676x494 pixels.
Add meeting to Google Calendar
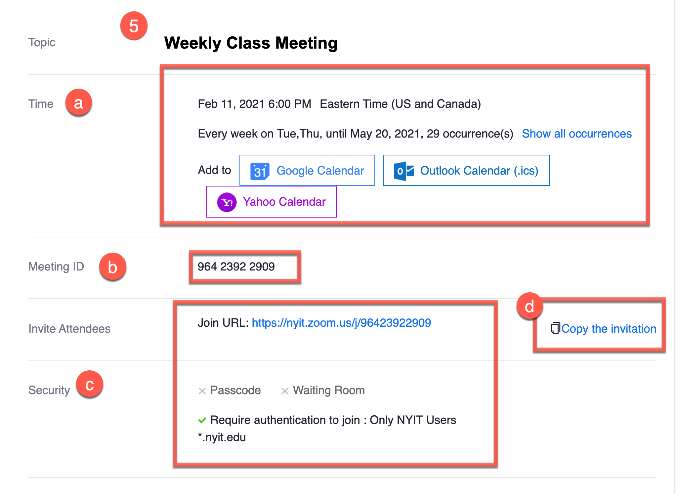coord(307,170)
